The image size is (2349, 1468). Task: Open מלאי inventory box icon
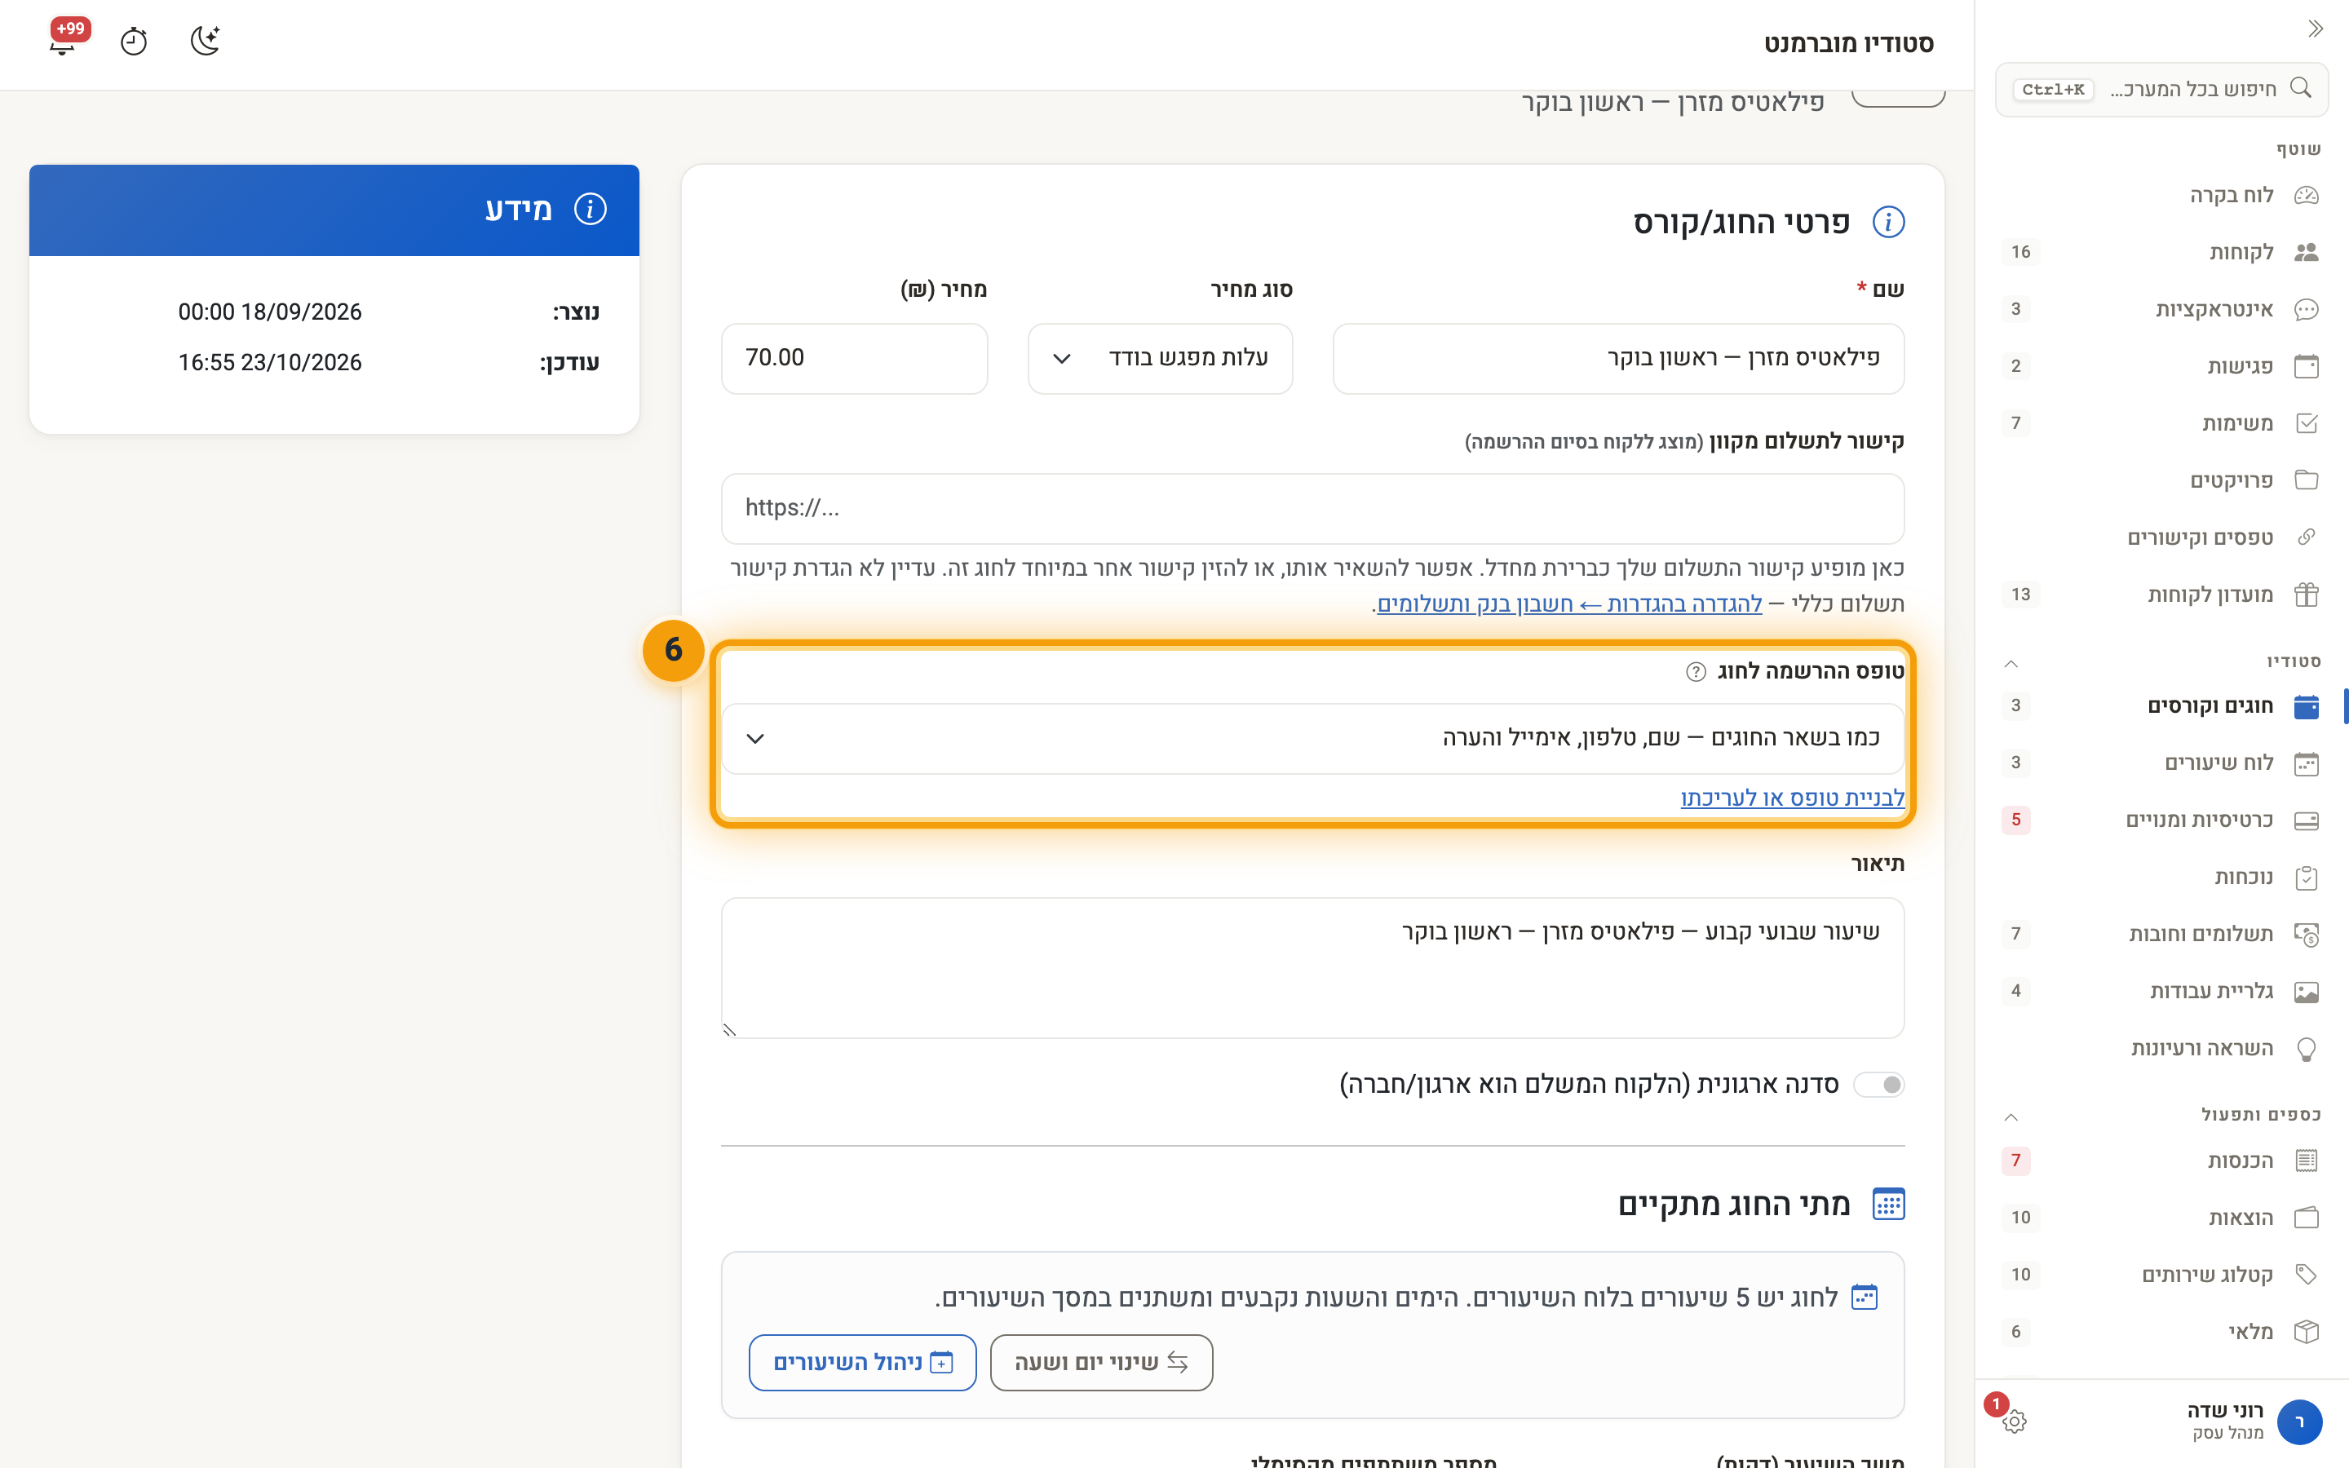point(2307,1332)
